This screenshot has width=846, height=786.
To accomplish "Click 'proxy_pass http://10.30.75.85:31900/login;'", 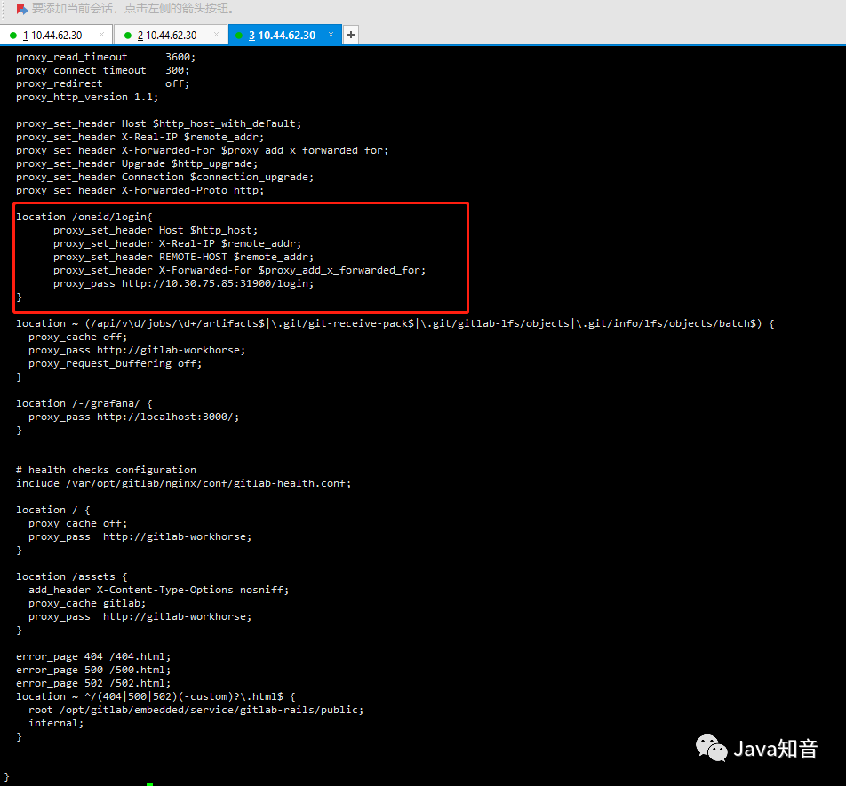I will 183,284.
